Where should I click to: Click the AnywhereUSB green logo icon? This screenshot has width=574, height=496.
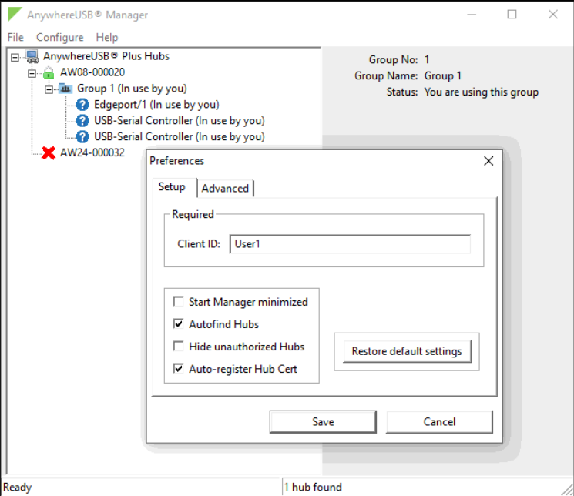(x=15, y=15)
